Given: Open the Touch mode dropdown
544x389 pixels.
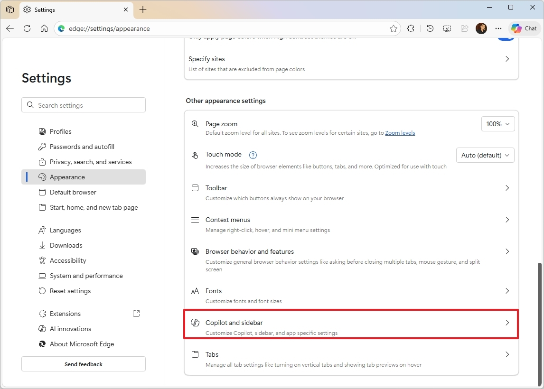Looking at the screenshot, I should [485, 155].
